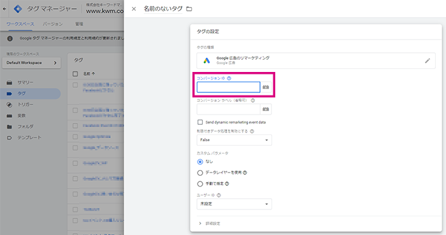Open variable picker for Conversion Label
This screenshot has height=235, width=446.
266,109
